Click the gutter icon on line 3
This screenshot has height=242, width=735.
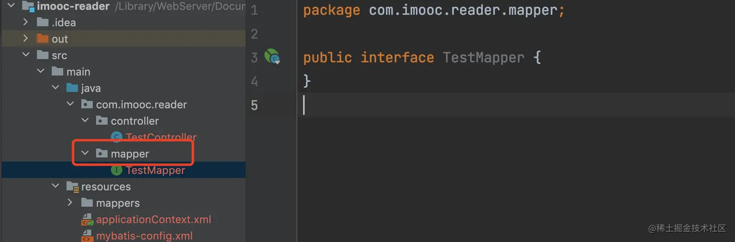tap(272, 57)
